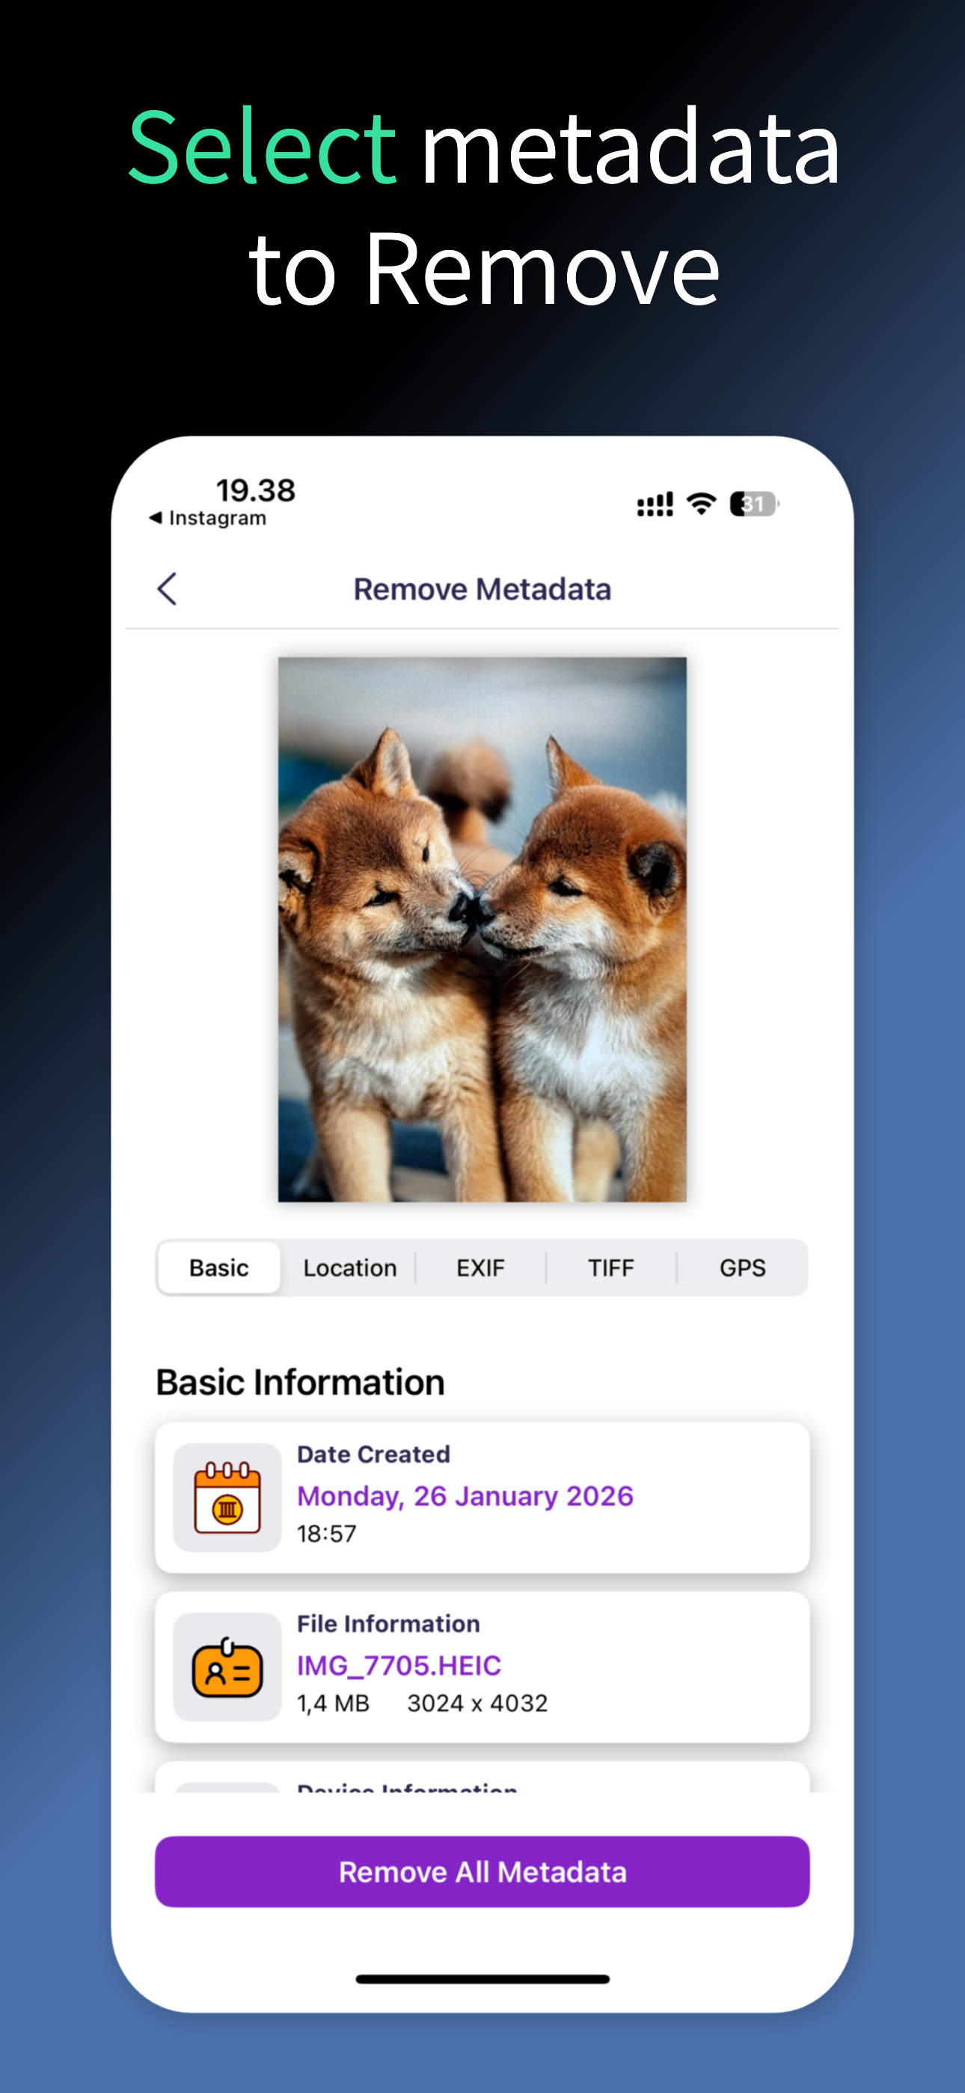
Task: Tap the battery indicator icon
Action: [x=755, y=504]
